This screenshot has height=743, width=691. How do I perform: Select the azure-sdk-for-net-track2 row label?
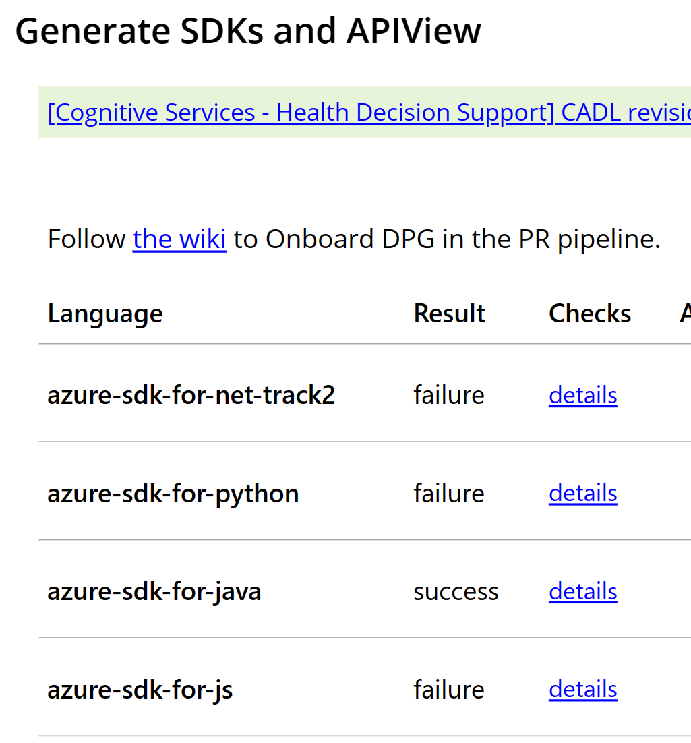click(191, 394)
